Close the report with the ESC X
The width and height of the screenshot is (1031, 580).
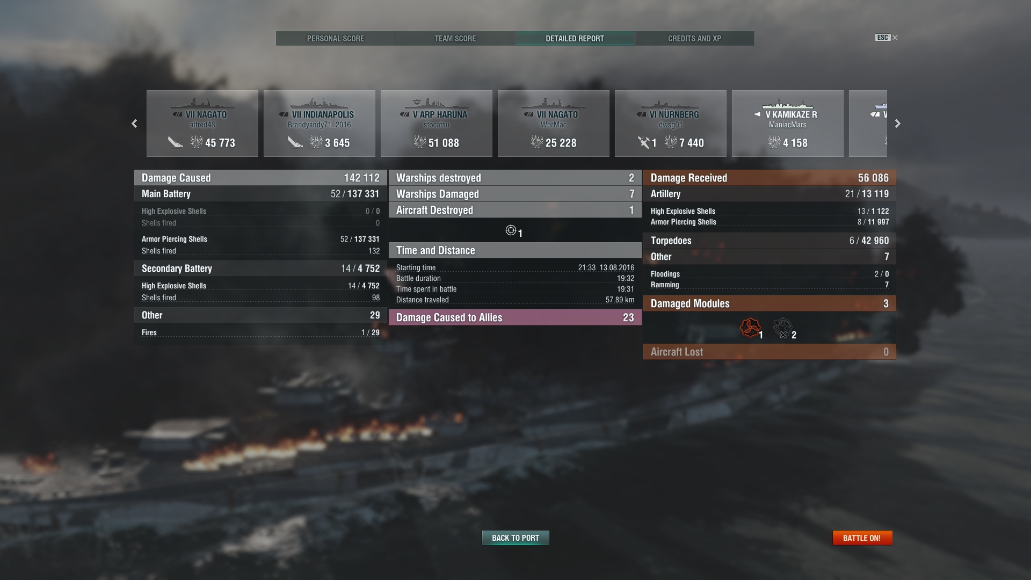point(887,38)
